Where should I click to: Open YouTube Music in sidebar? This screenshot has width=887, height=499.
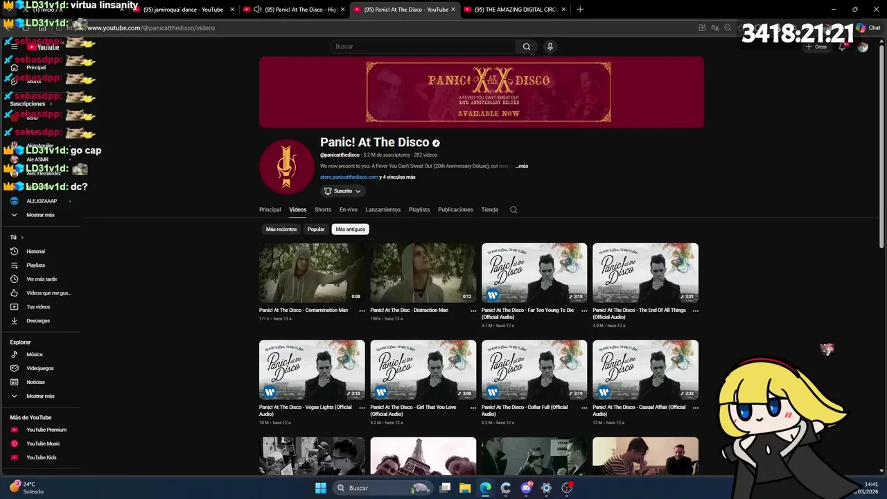coord(42,444)
